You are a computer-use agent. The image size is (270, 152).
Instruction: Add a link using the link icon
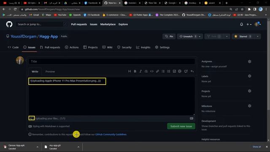tap(157, 71)
